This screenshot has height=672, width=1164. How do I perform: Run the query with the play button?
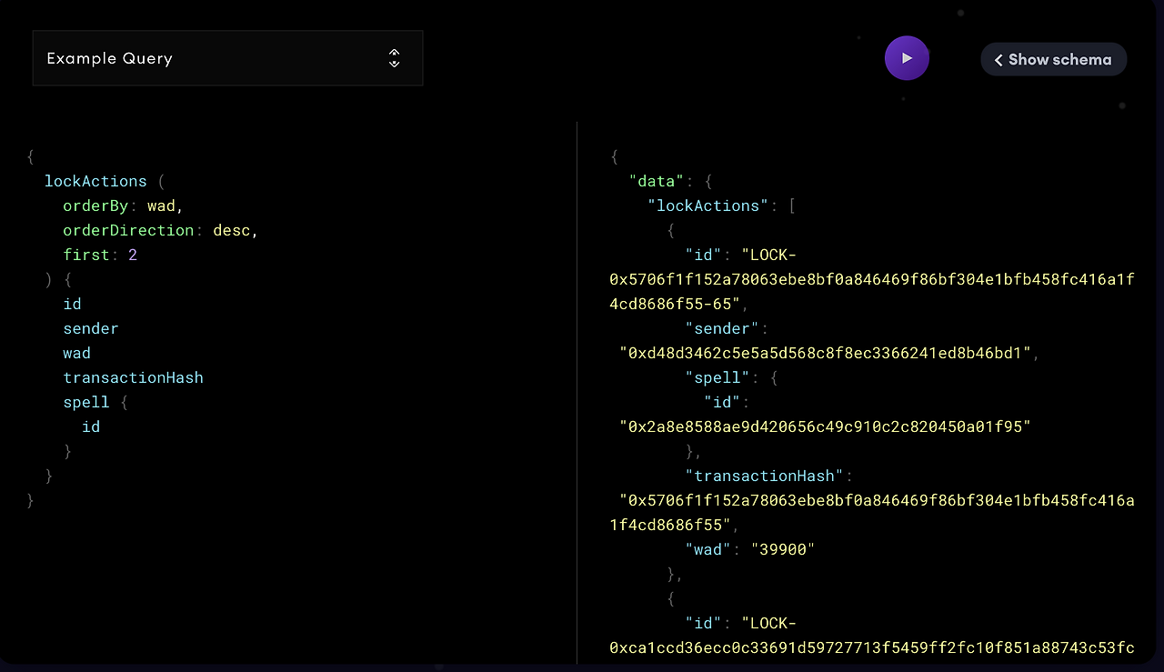(907, 58)
